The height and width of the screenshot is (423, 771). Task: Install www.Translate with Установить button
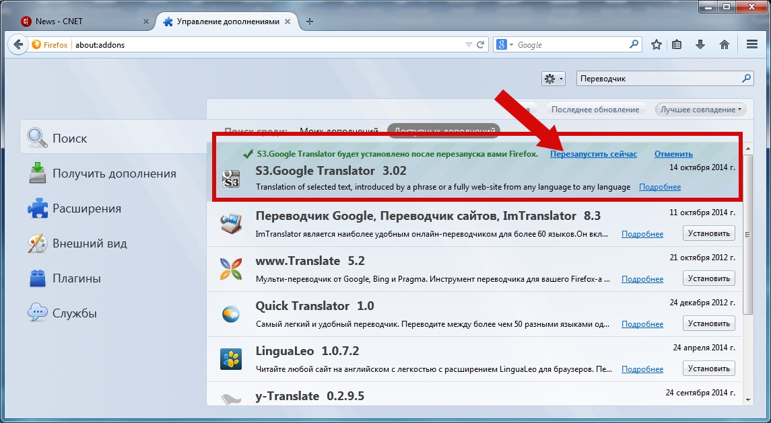point(709,278)
